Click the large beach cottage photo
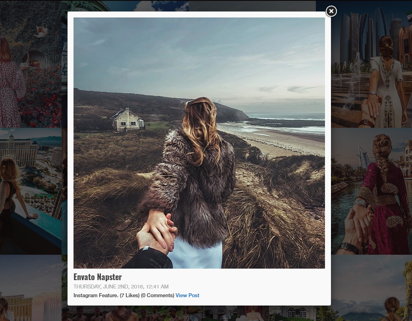Image resolution: width=412 pixels, height=321 pixels. click(x=199, y=143)
